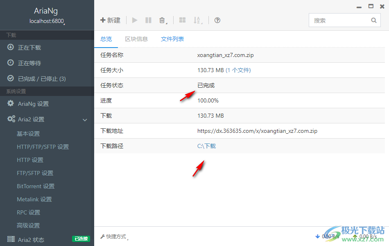The image size is (389, 246).
Task: Collapse the Aria2 设置 menu chevron
Action: pyautogui.click(x=85, y=120)
